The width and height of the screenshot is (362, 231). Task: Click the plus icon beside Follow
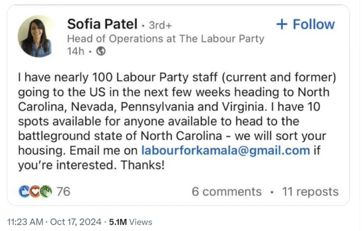282,24
